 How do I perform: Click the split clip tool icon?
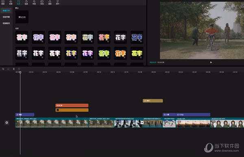(14, 69)
